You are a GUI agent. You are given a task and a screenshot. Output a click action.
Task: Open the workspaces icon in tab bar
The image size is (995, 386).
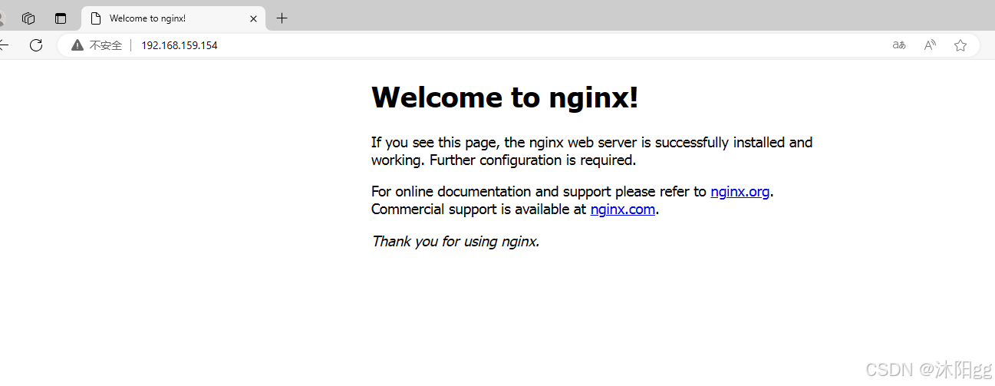(28, 18)
